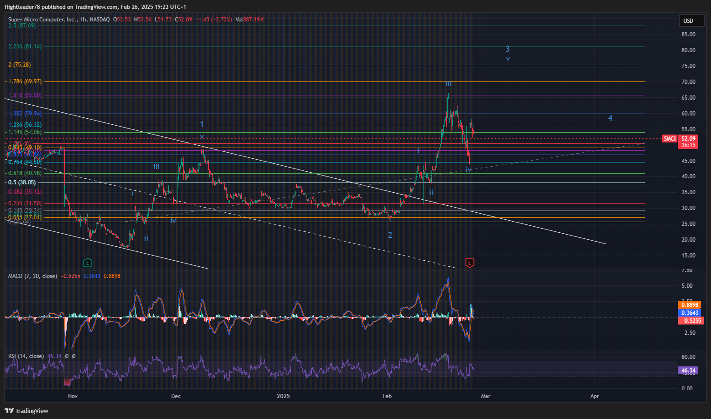The image size is (711, 419).
Task: Select the 1.236 (56.32) Fibonacci level label
Action: tap(24, 125)
